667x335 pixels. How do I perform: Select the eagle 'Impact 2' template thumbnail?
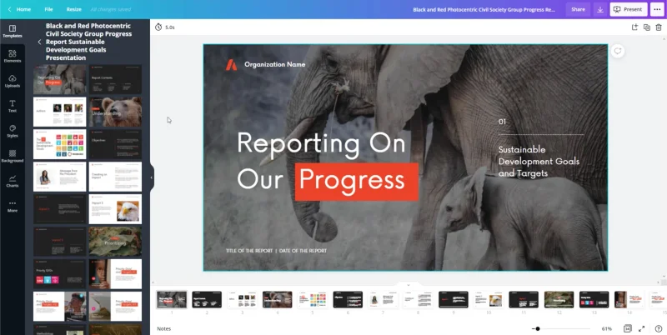pyautogui.click(x=115, y=209)
